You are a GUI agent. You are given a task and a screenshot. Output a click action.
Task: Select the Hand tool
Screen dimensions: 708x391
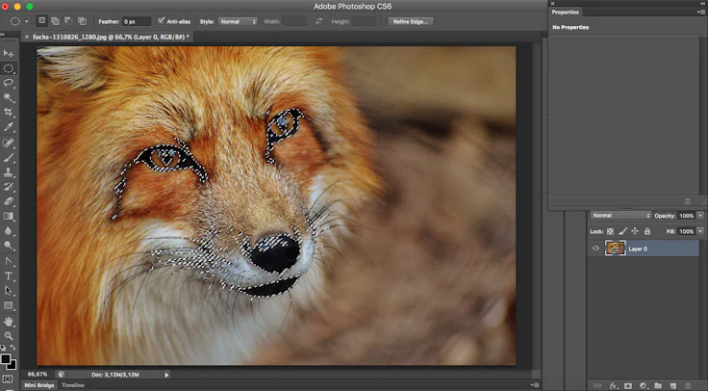coord(8,322)
